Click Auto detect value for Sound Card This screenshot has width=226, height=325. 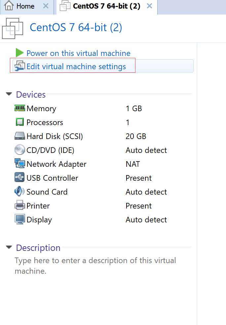(x=146, y=192)
